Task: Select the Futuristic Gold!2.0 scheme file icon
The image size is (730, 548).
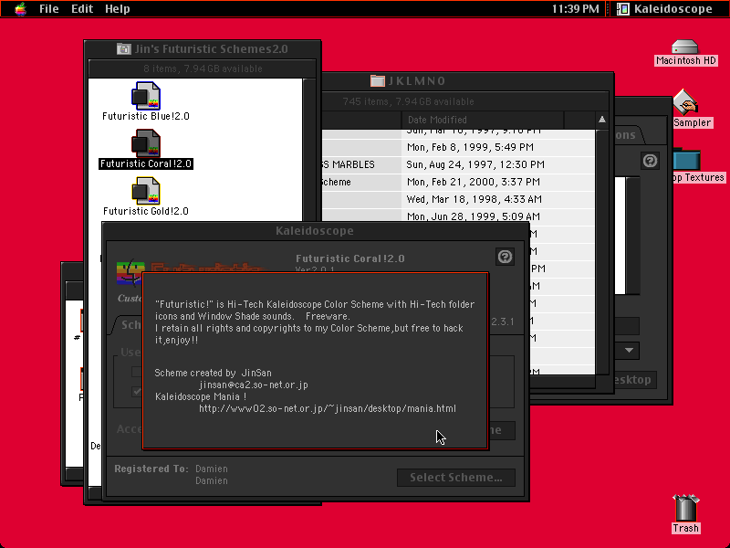Action: [x=146, y=191]
